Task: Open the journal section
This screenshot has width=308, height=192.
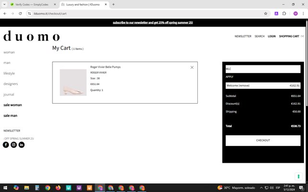Action: pos(9,95)
